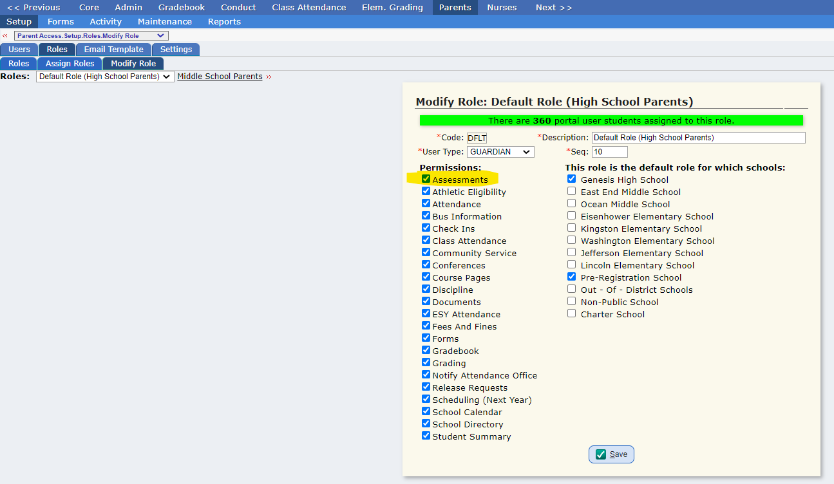Disable the Assessments permission

tap(426, 180)
